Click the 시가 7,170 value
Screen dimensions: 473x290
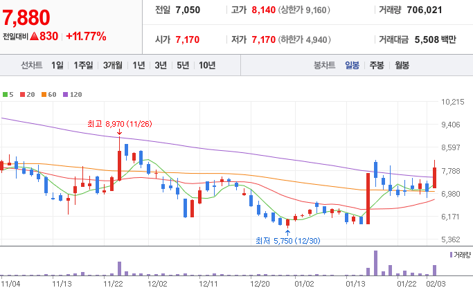pos(187,39)
